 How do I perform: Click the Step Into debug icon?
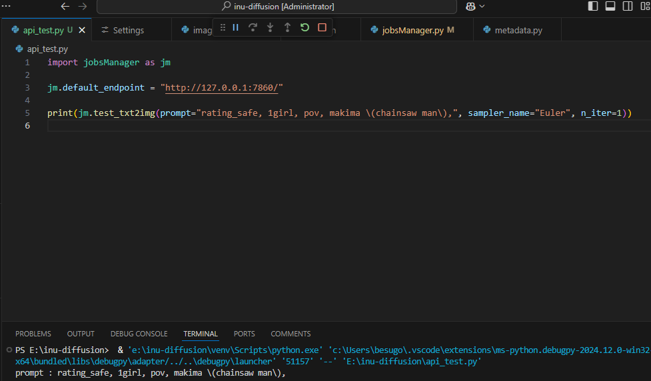[270, 27]
